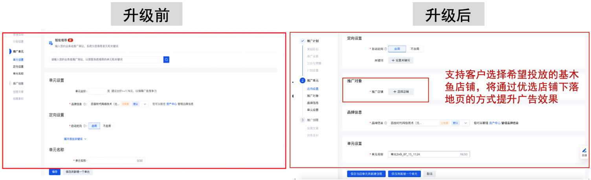The height and width of the screenshot is (180, 591).
Task: Open the 品牌信息 dropdown in the before-upgrade panel
Action: (145, 104)
